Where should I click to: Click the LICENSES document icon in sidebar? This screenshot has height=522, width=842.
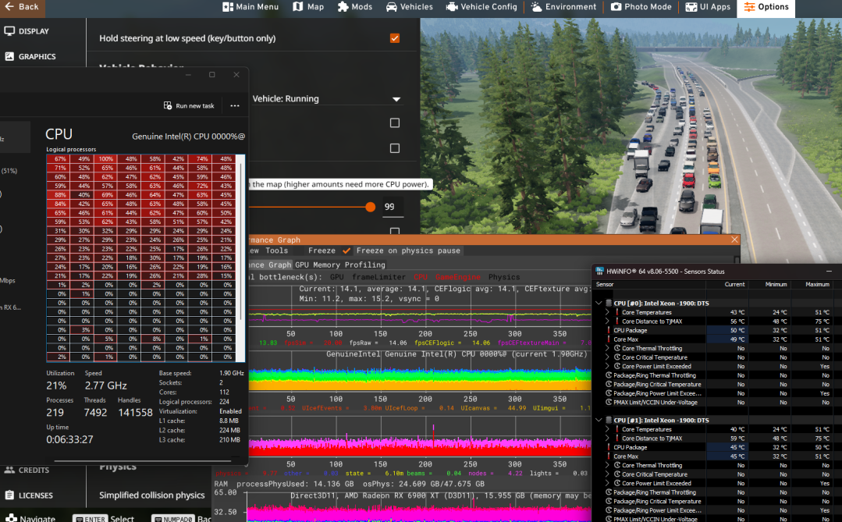coord(9,495)
